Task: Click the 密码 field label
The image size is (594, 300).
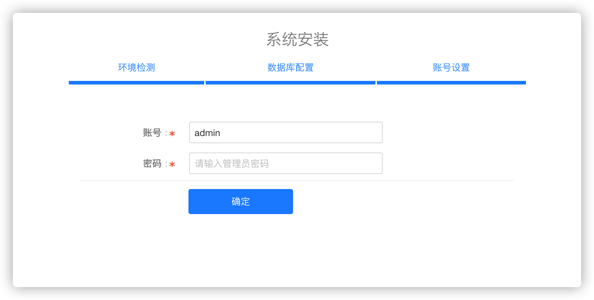Action: click(x=152, y=164)
